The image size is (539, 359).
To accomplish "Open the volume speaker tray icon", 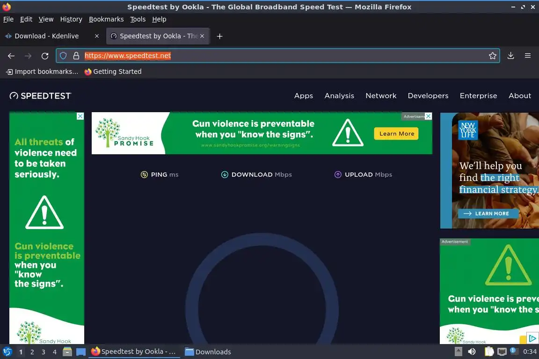I will (x=472, y=352).
